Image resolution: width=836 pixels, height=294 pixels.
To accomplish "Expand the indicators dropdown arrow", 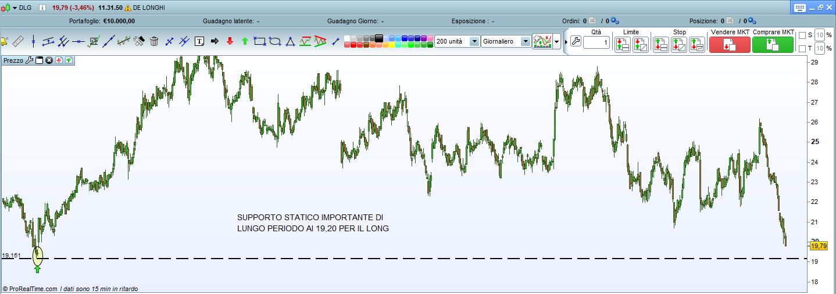I will click(x=557, y=42).
